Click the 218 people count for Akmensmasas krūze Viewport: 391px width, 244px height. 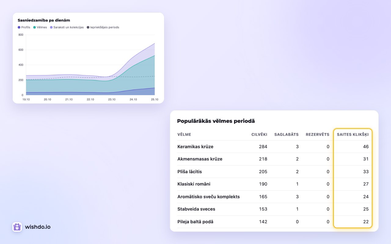[263, 159]
